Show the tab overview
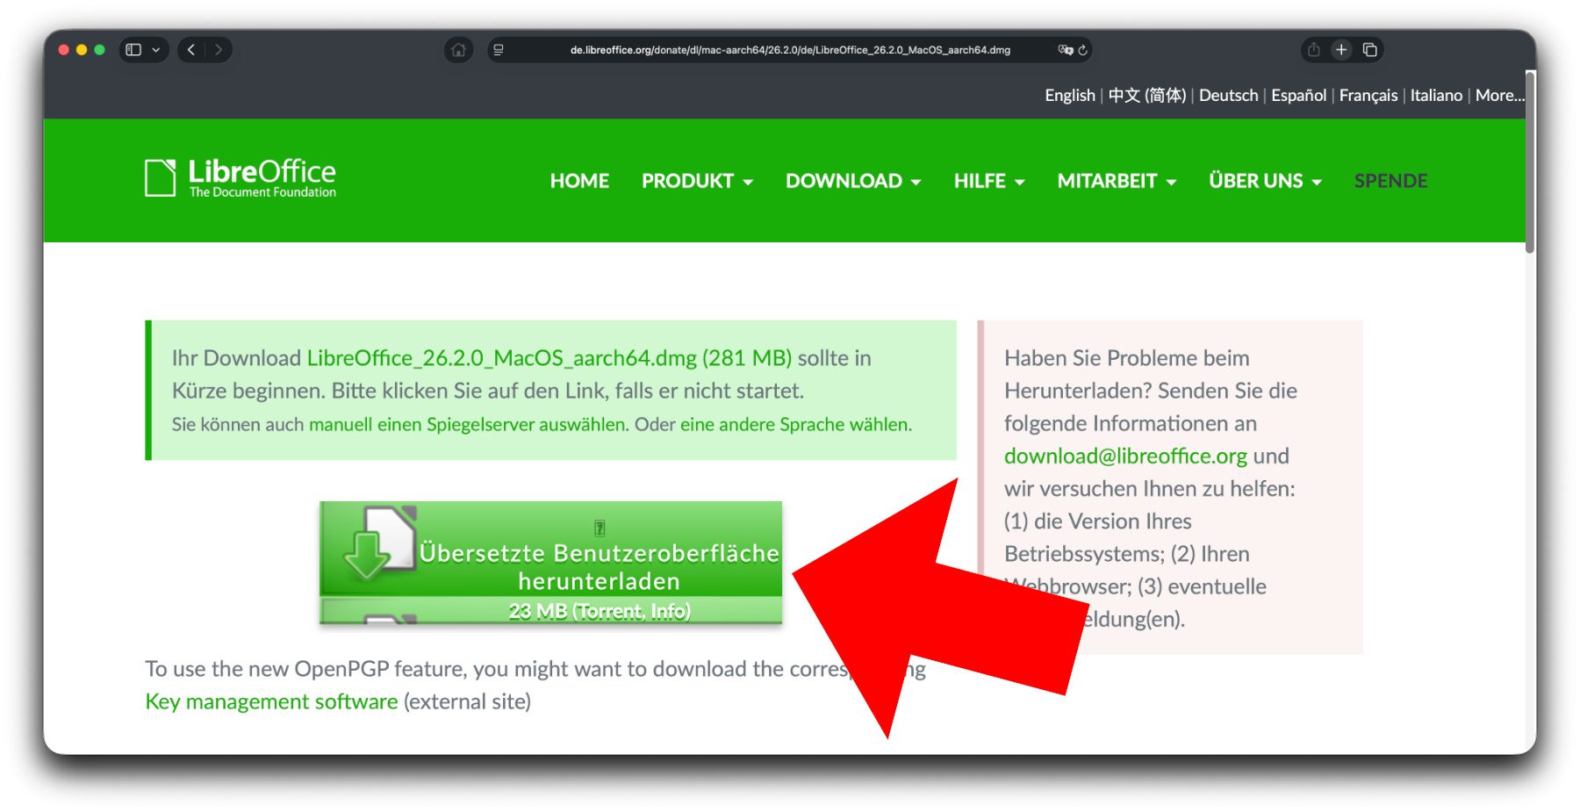1580x812 pixels. tap(1369, 50)
